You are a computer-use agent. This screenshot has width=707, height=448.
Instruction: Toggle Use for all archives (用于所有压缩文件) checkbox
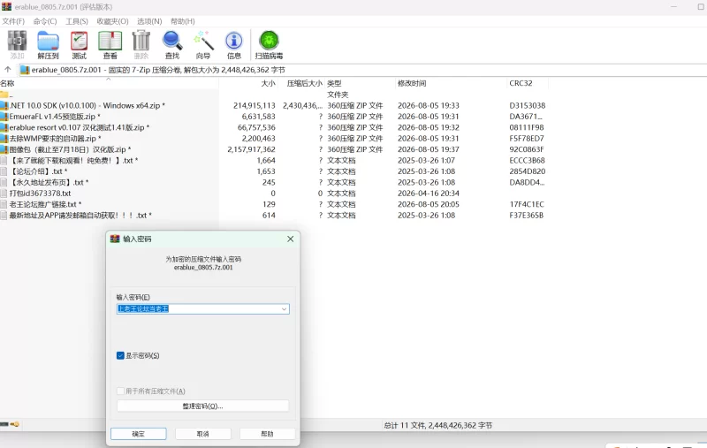(120, 391)
